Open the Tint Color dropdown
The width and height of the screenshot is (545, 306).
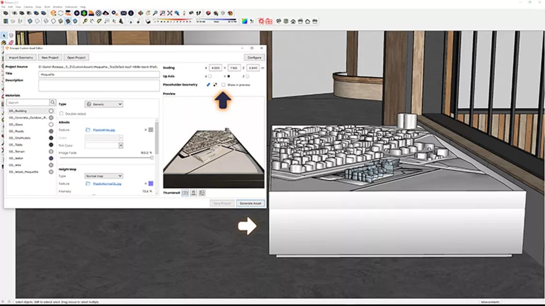121,146
